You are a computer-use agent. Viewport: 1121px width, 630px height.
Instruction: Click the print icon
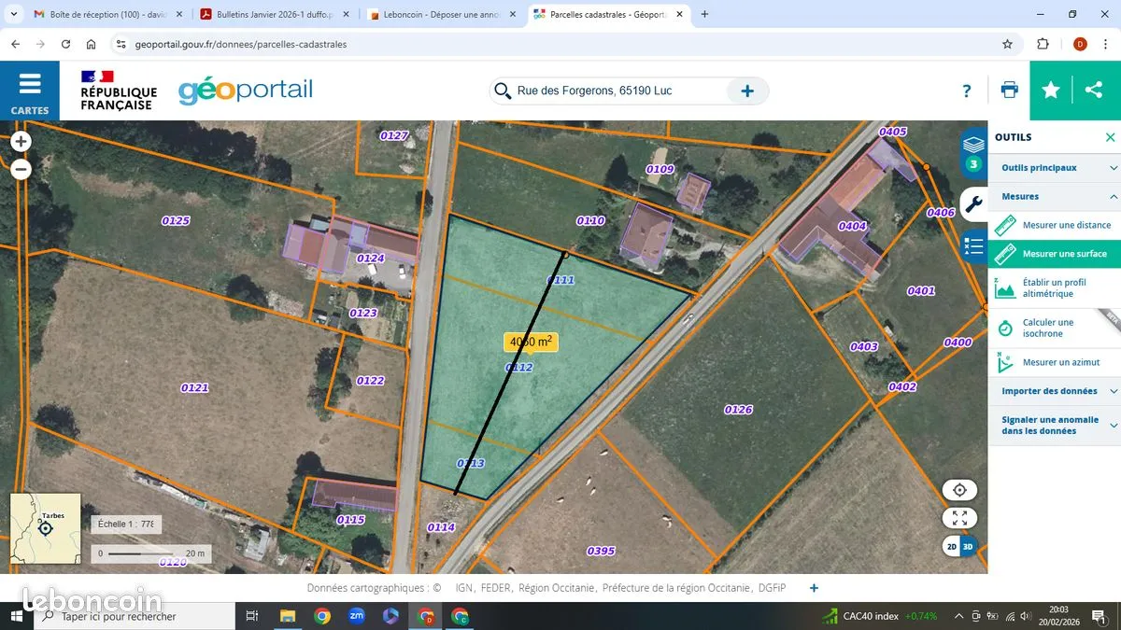coord(1009,91)
